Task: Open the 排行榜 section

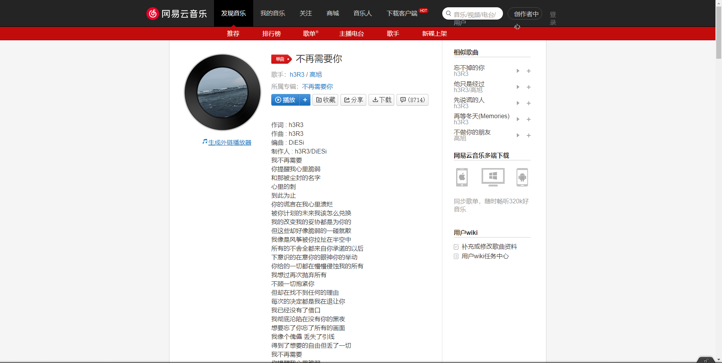Action: tap(271, 34)
